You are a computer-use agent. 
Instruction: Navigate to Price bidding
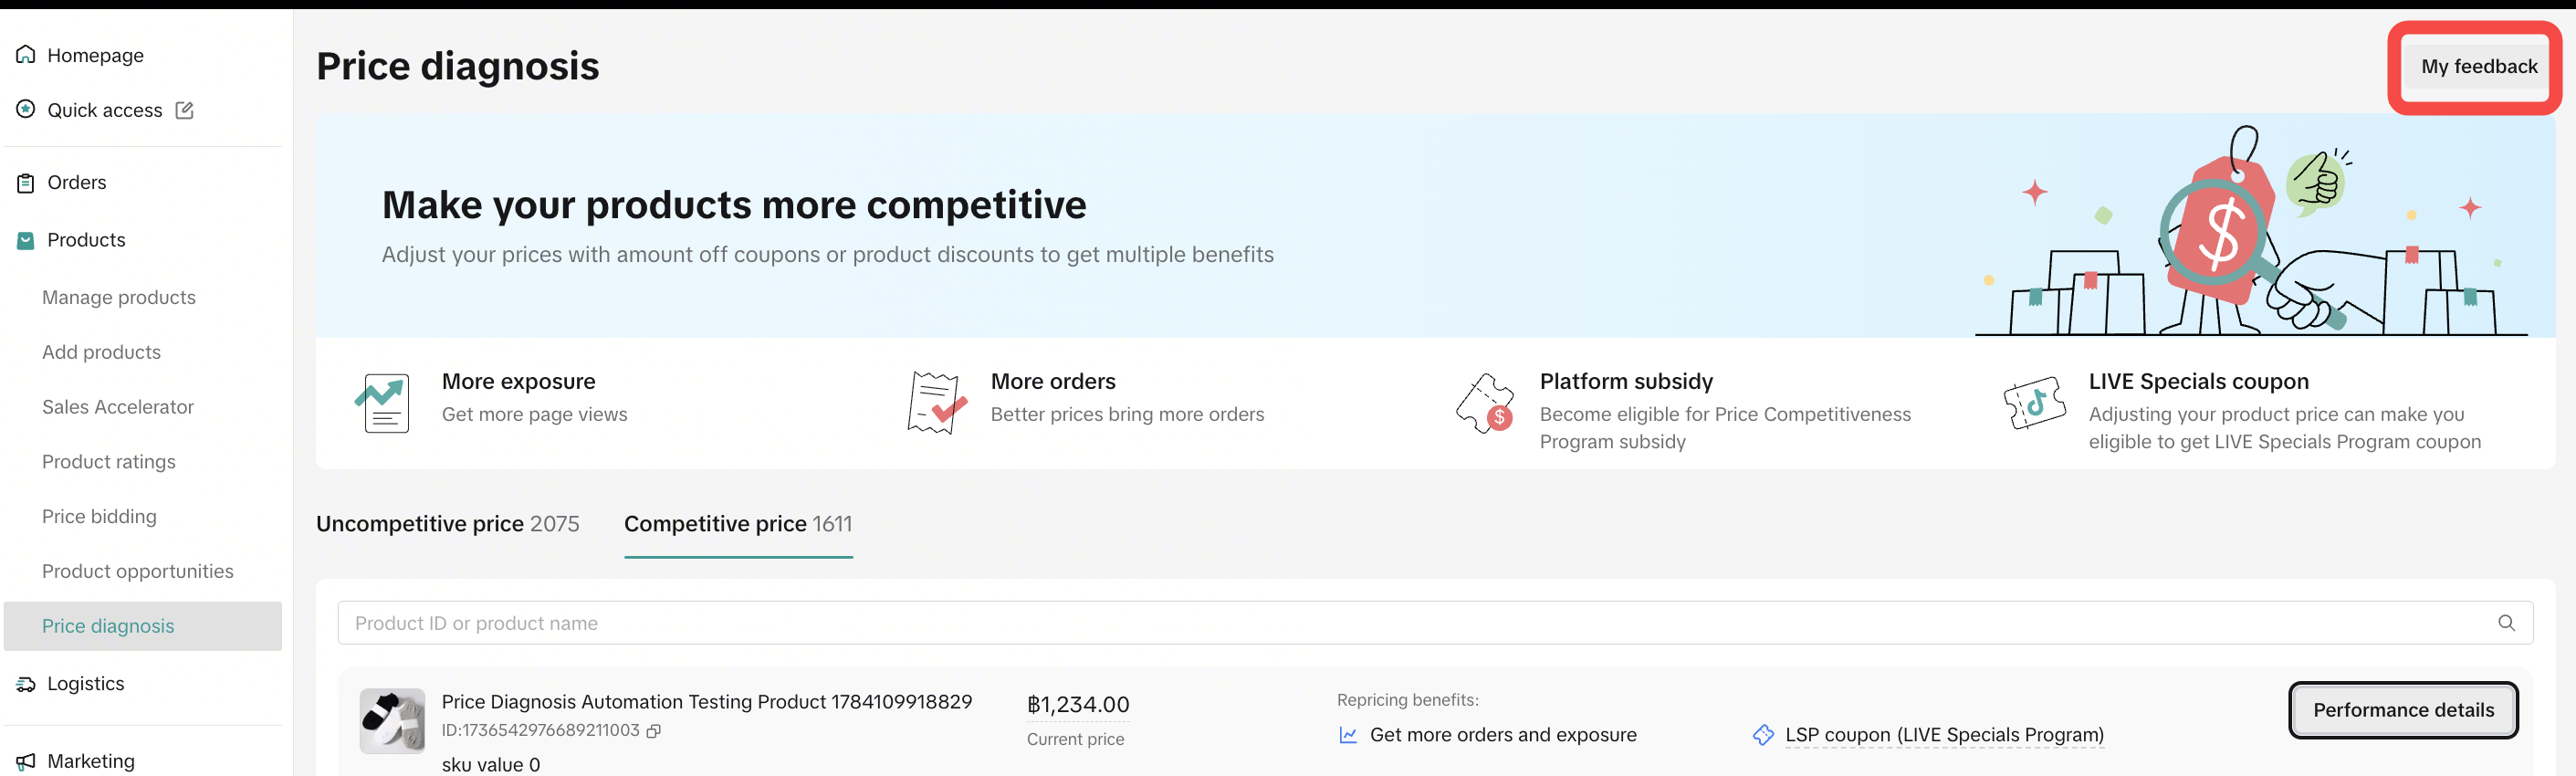click(x=99, y=516)
